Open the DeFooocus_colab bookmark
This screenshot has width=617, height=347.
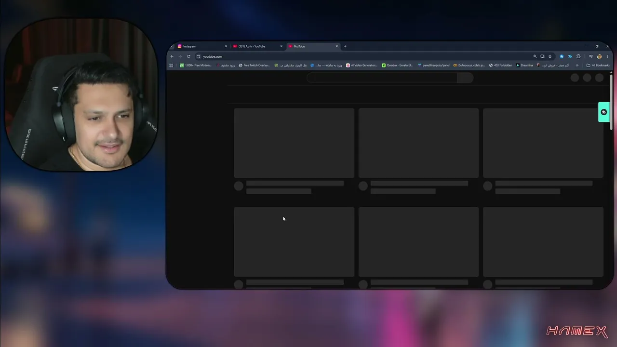[469, 66]
